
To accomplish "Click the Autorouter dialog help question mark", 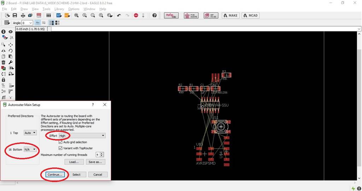I will [x=93, y=105].
